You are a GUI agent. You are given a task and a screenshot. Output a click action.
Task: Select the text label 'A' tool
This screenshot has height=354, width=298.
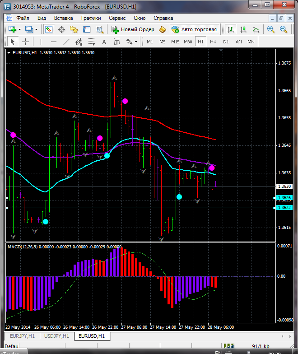pyautogui.click(x=104, y=42)
